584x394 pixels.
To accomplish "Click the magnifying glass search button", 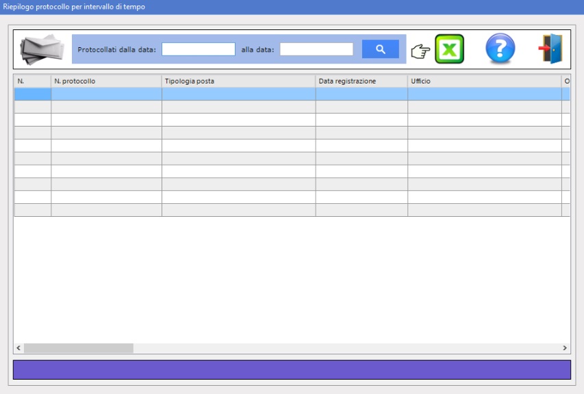I will (x=380, y=49).
